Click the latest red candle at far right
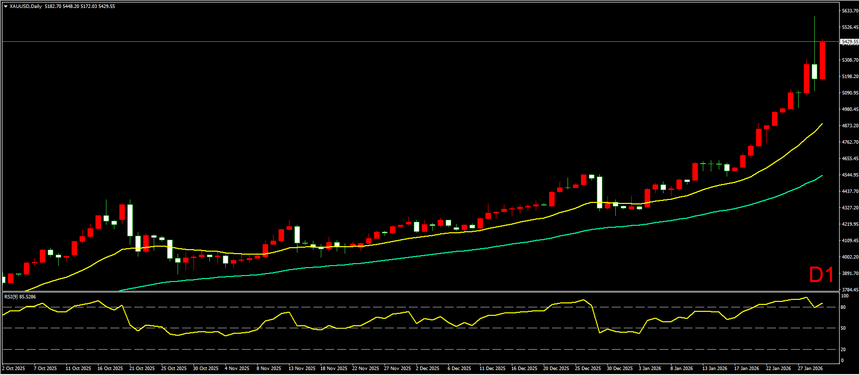Viewport: 859px width, 375px height. (x=822, y=60)
